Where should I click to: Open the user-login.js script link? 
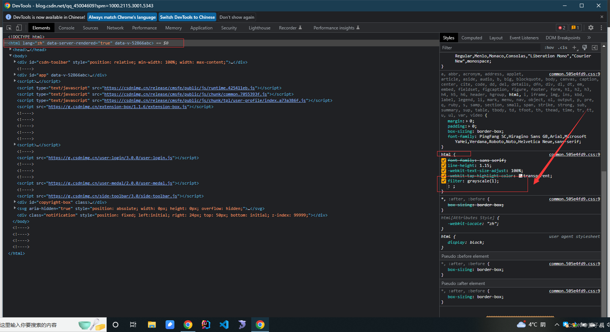[x=110, y=158]
